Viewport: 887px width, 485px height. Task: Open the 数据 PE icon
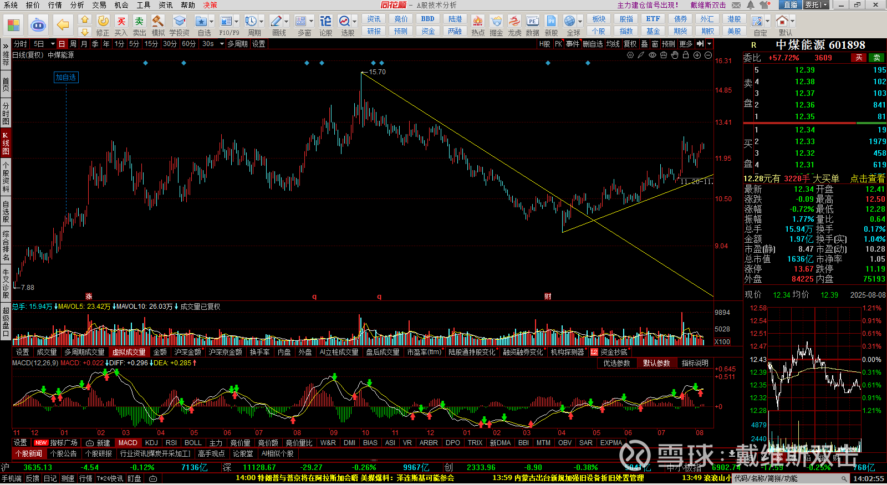pos(532,21)
